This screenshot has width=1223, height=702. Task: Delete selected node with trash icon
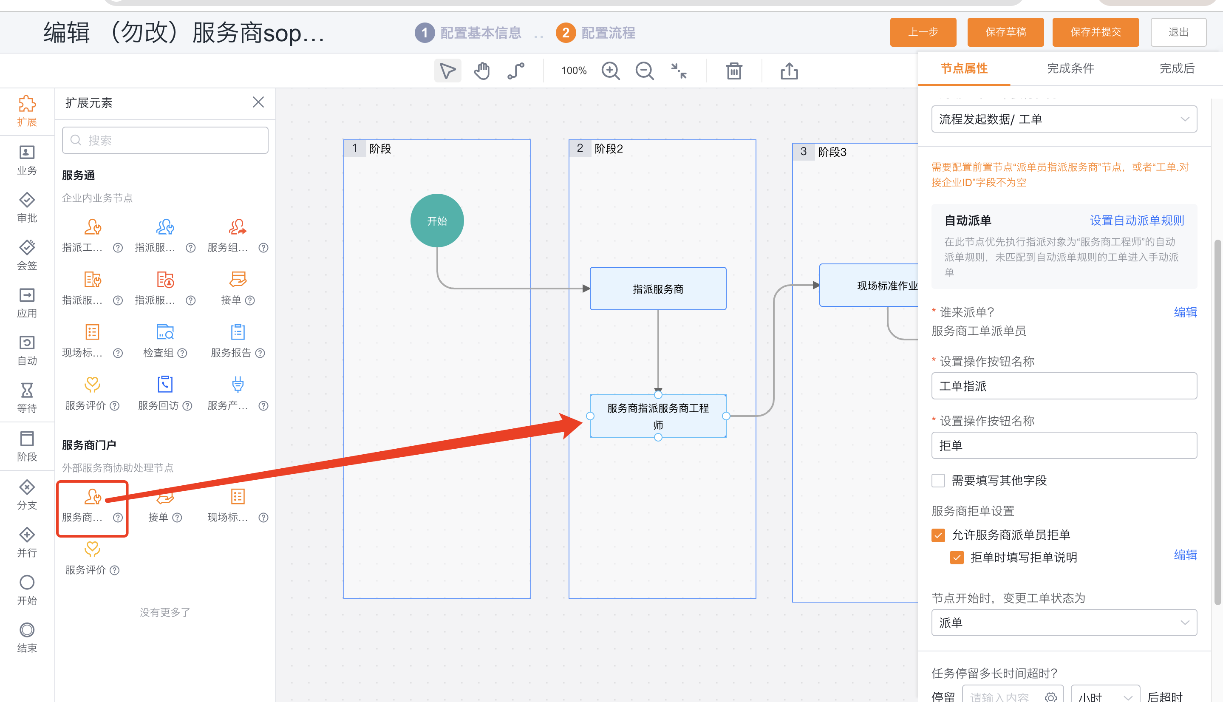click(734, 71)
